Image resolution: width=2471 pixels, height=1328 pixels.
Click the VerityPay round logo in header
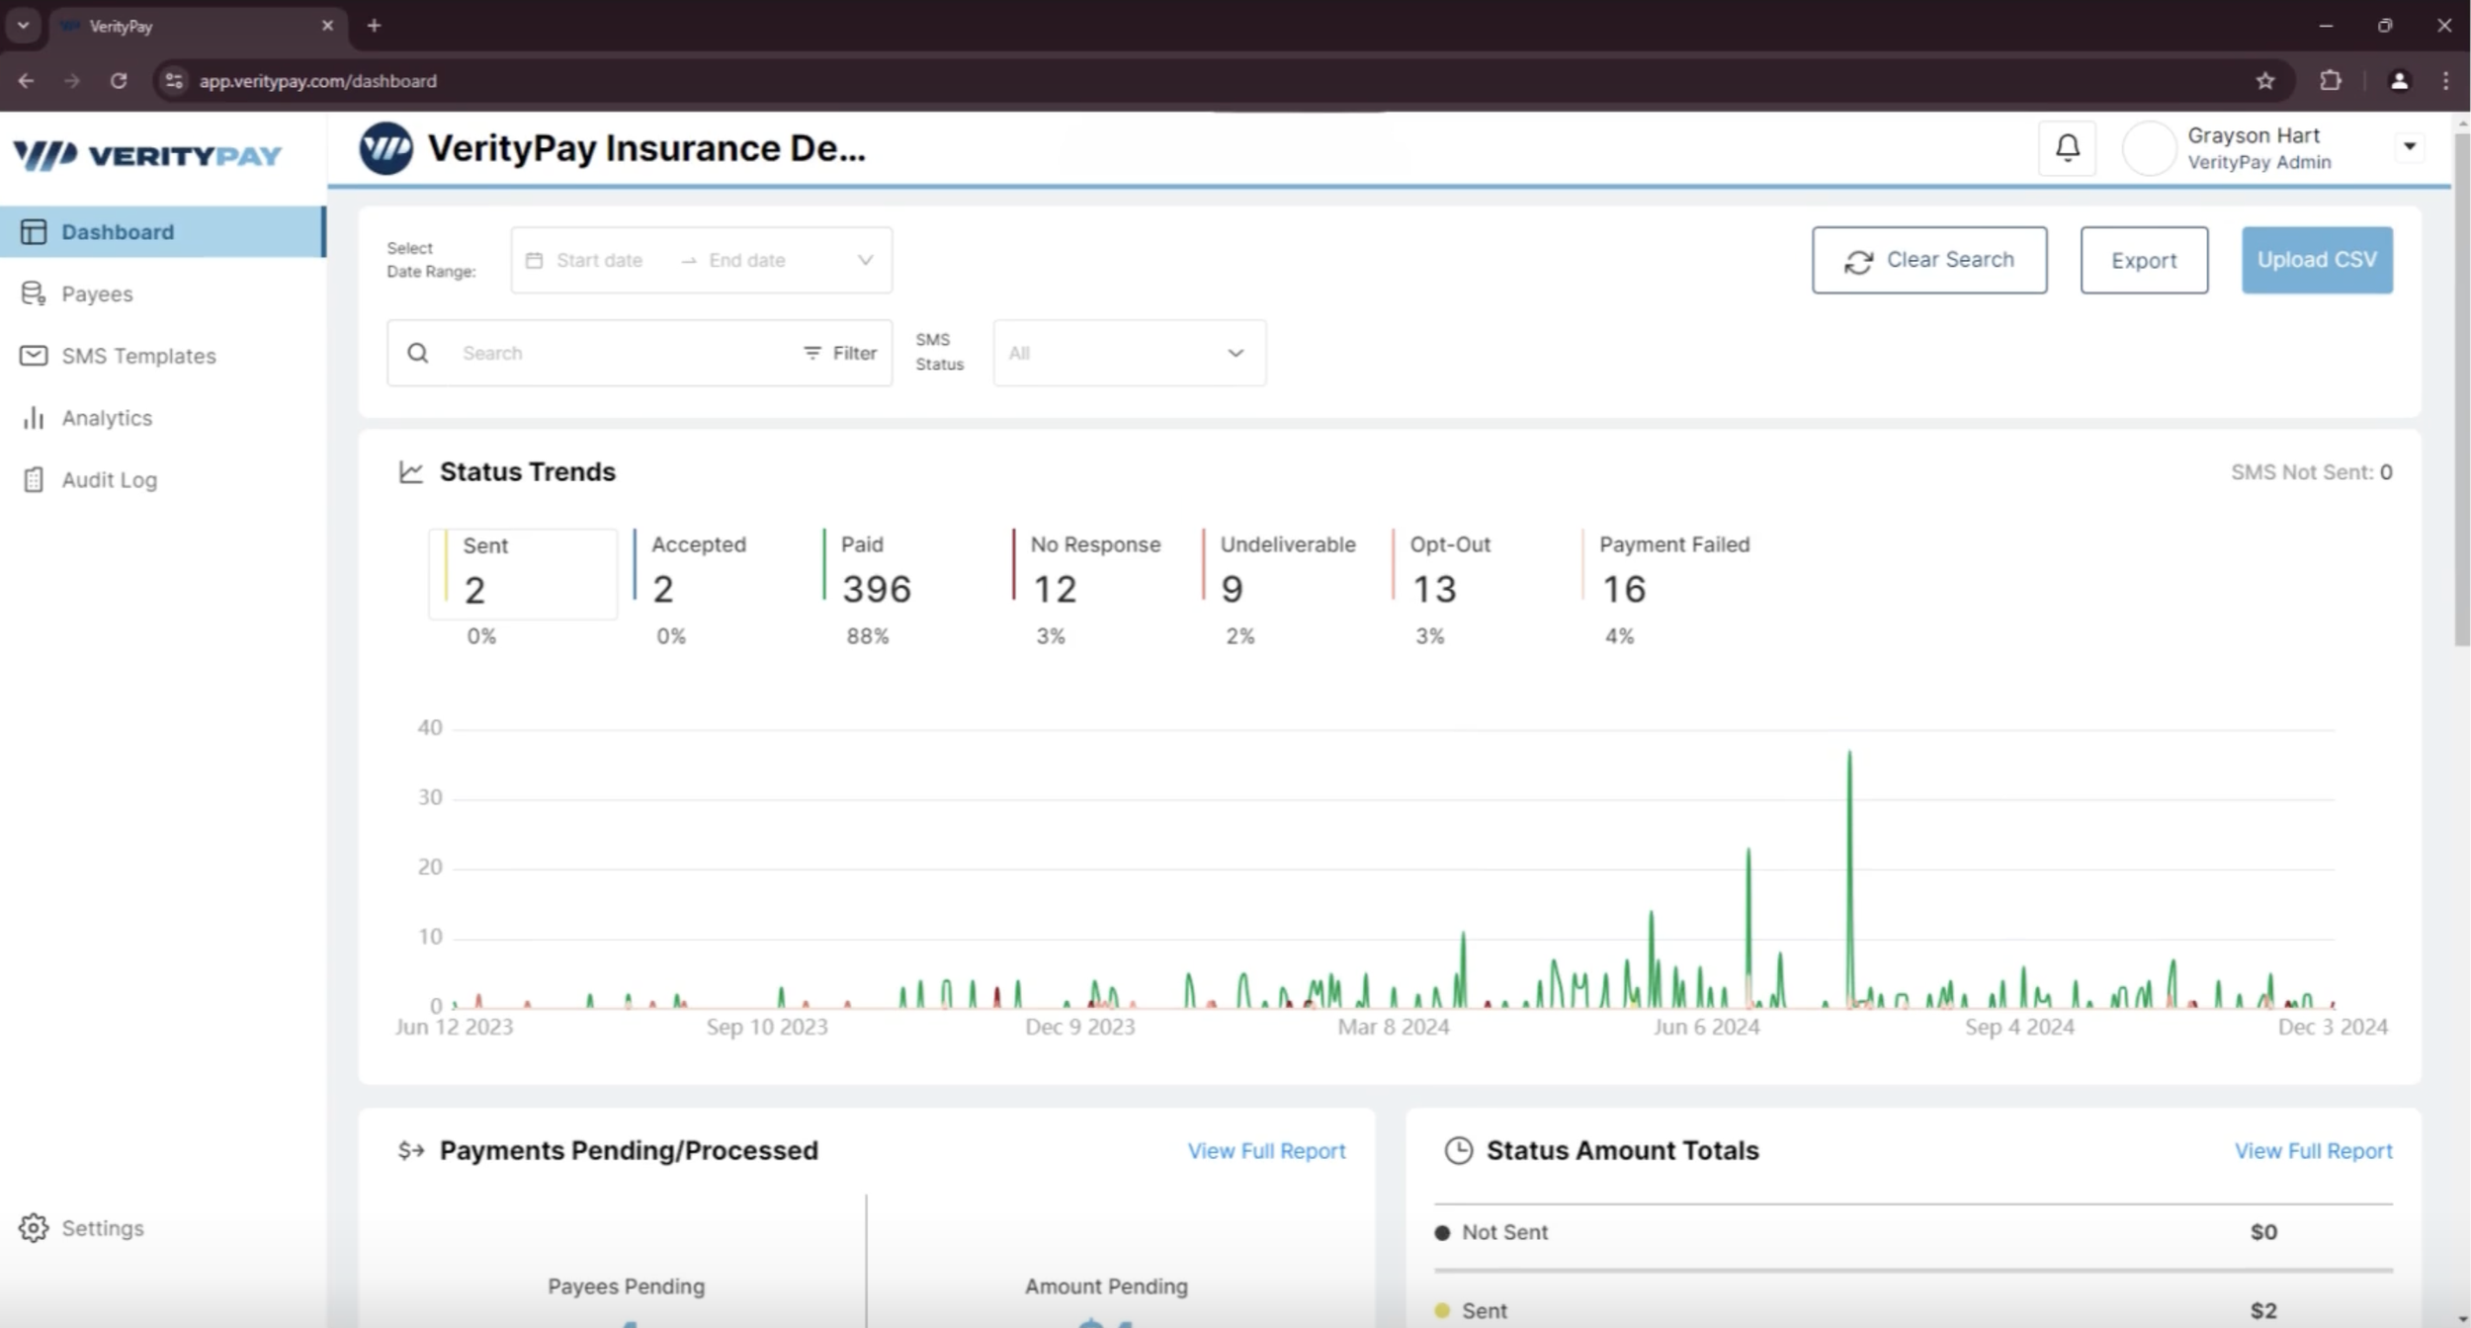[385, 148]
